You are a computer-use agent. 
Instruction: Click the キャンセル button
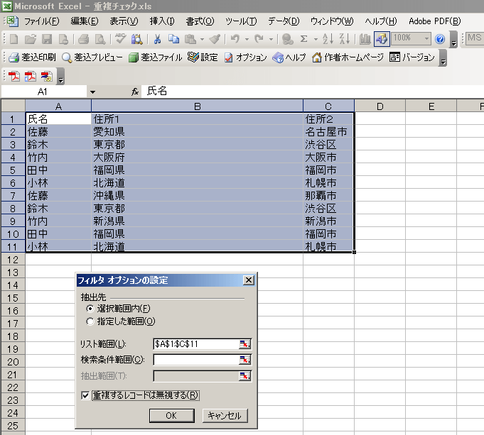225,415
